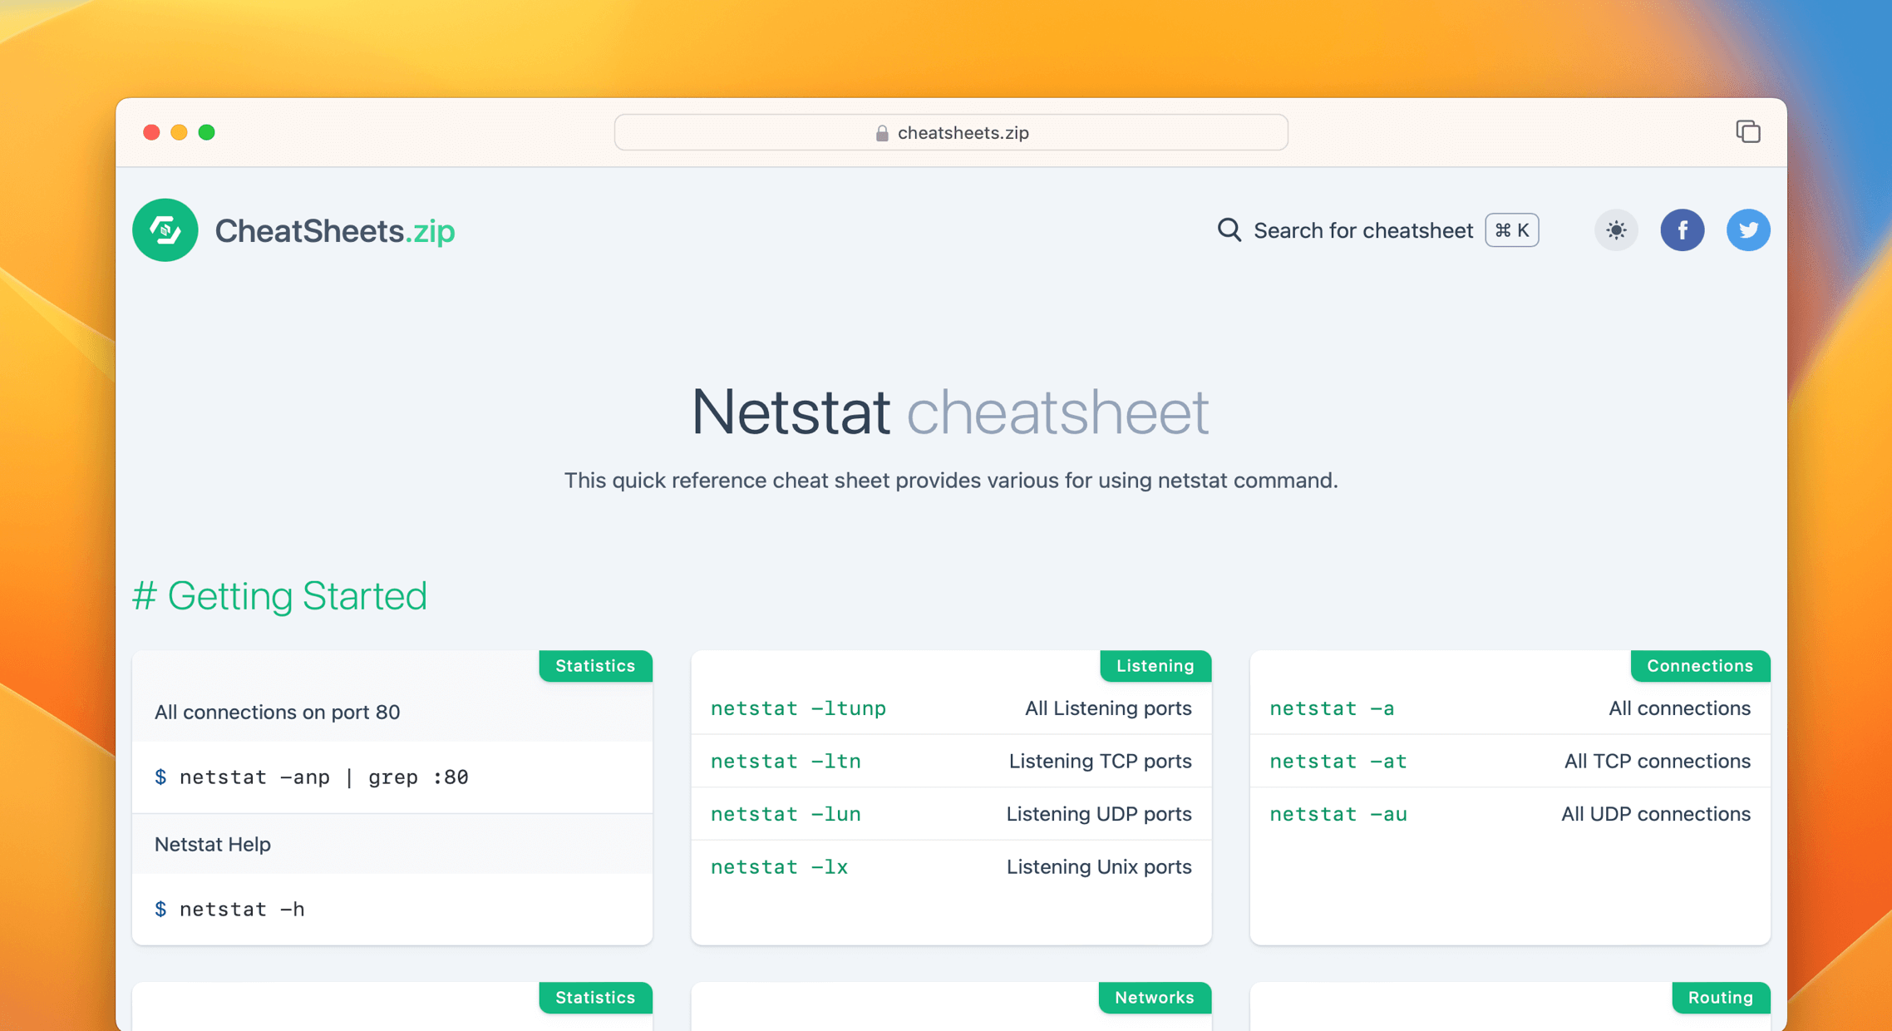Viewport: 1892px width, 1031px height.
Task: Expand the Connections section
Action: pyautogui.click(x=1700, y=665)
